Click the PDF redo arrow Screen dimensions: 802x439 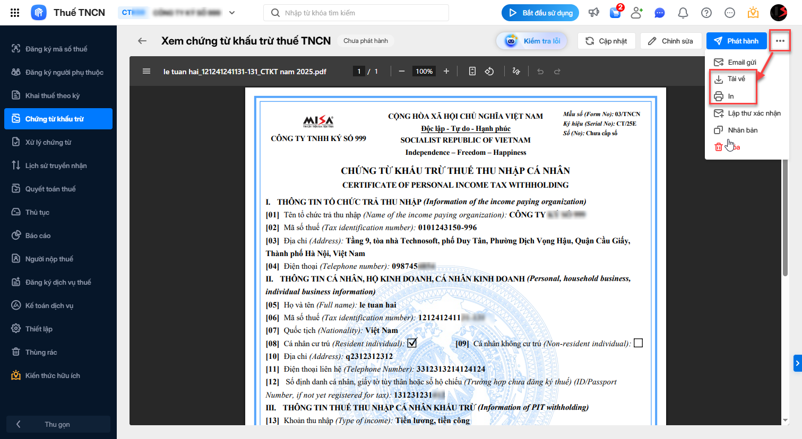557,71
